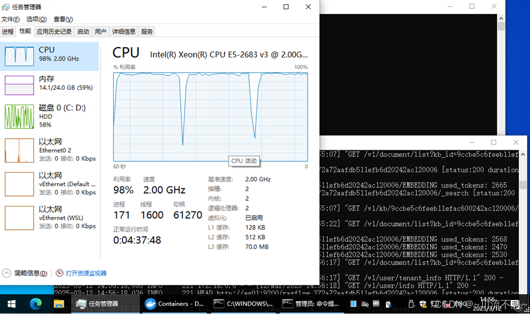Click the 2.00 GHz speed value
Image resolution: width=530 pixels, height=314 pixels.
tap(164, 190)
